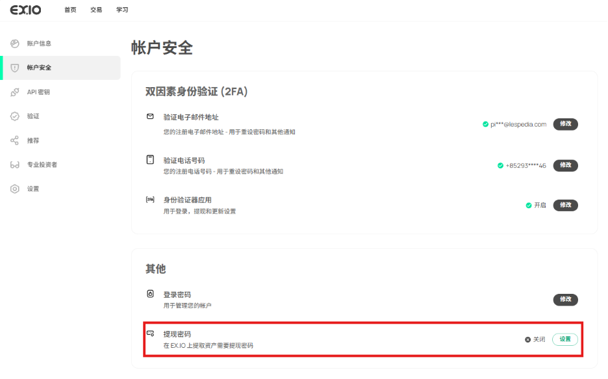This screenshot has height=379, width=608.
Task: Open the 学习 learn menu
Action: [x=122, y=10]
